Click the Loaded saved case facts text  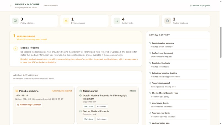click(162, 107)
